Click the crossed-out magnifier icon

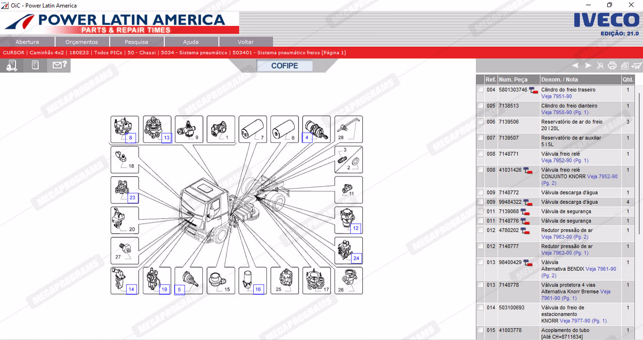pos(600,66)
